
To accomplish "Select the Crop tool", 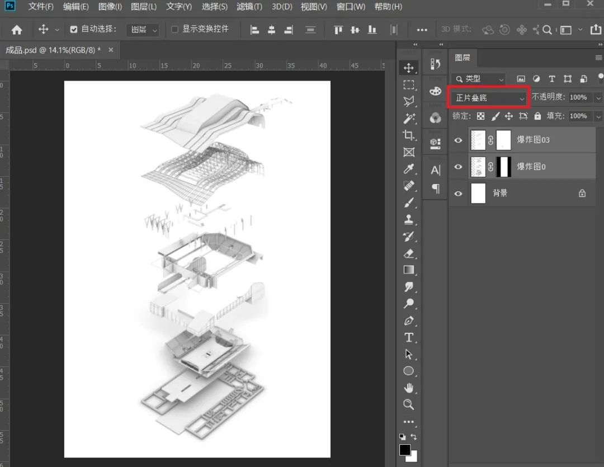I will (409, 135).
